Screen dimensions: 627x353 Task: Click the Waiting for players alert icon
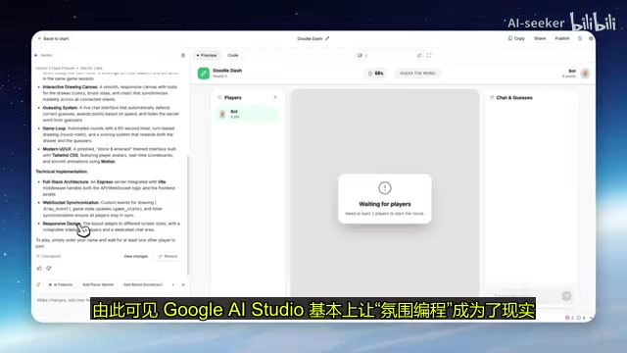385,187
